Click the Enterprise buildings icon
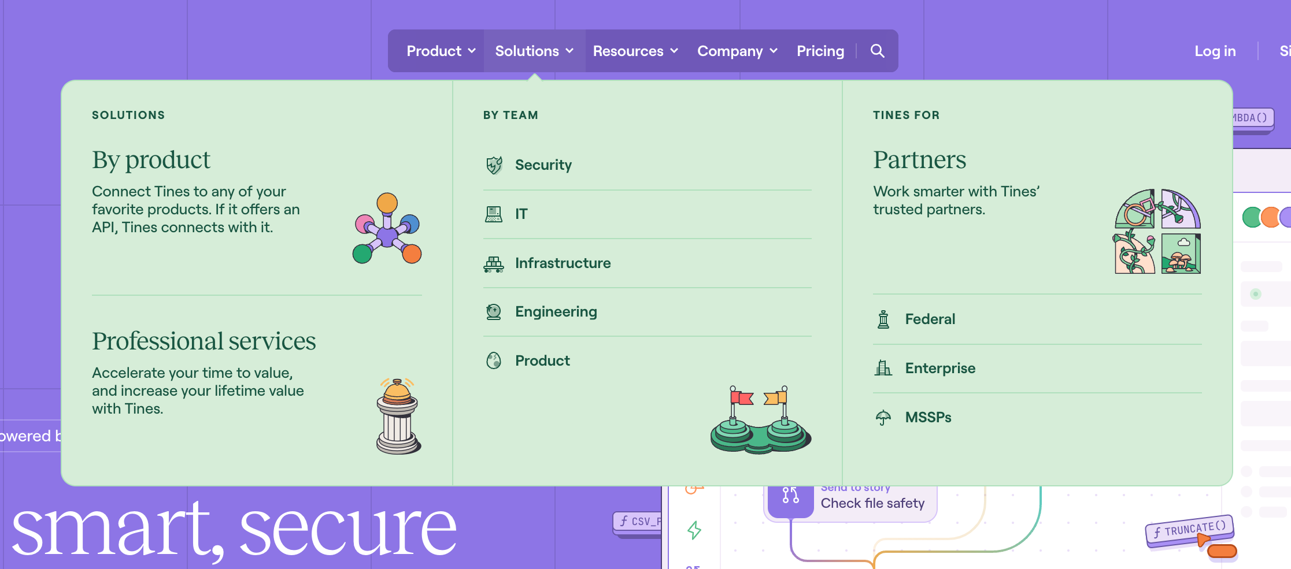The width and height of the screenshot is (1291, 569). [883, 368]
